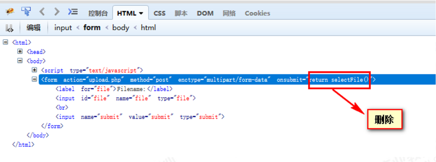Select html in the breadcrumb path

148,28
